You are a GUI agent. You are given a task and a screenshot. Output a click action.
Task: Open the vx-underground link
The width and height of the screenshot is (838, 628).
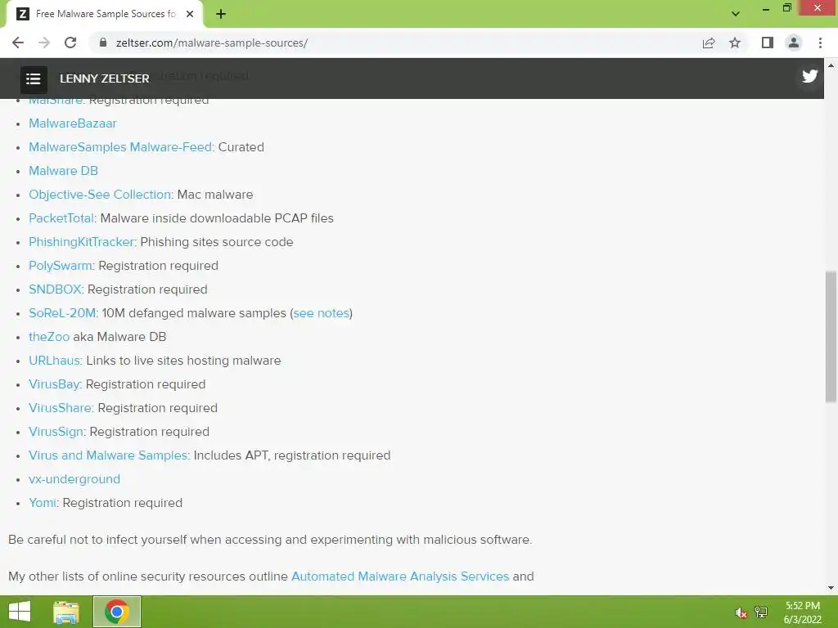pyautogui.click(x=74, y=479)
